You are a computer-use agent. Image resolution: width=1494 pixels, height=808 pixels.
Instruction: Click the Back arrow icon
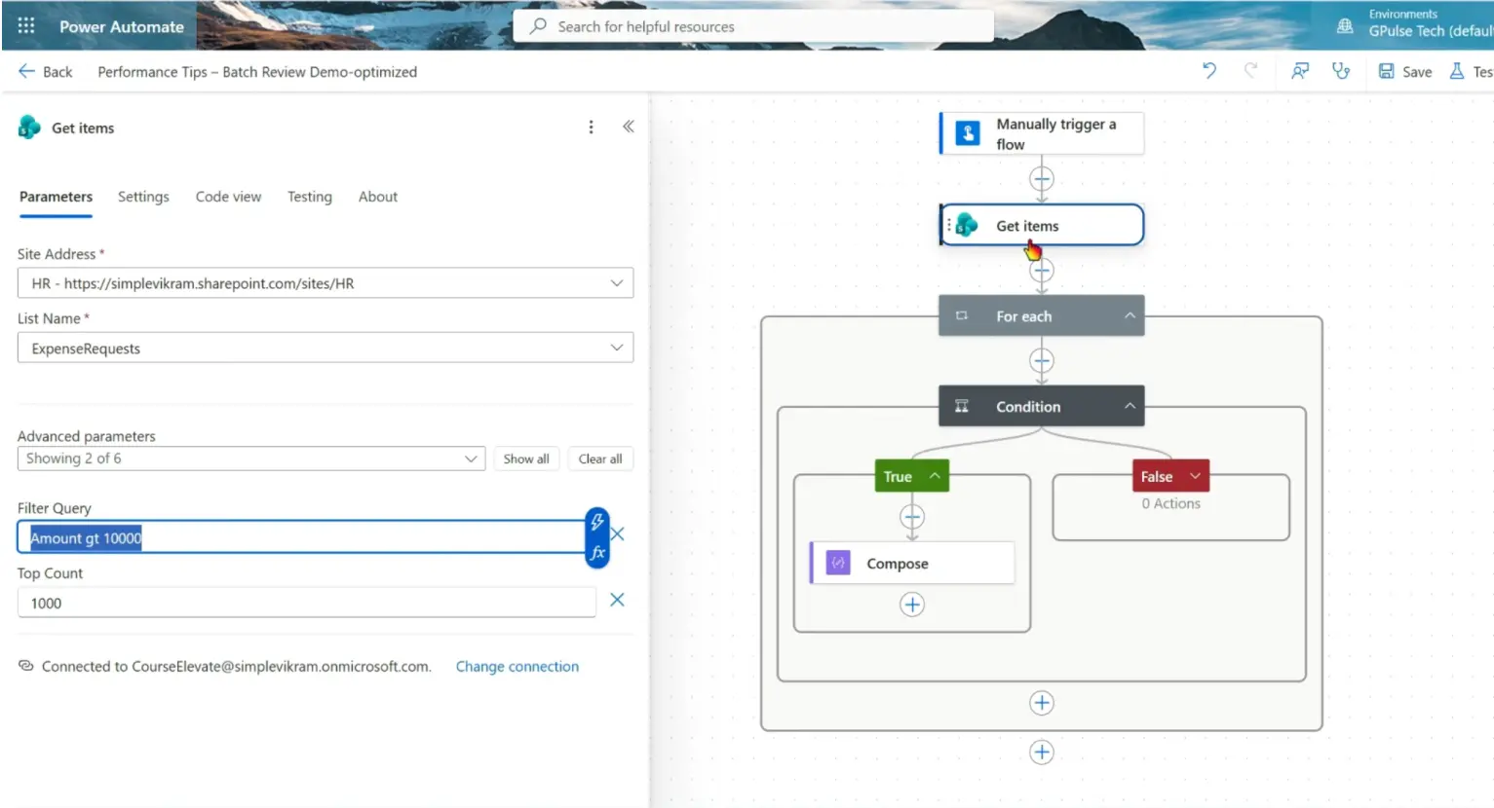26,71
